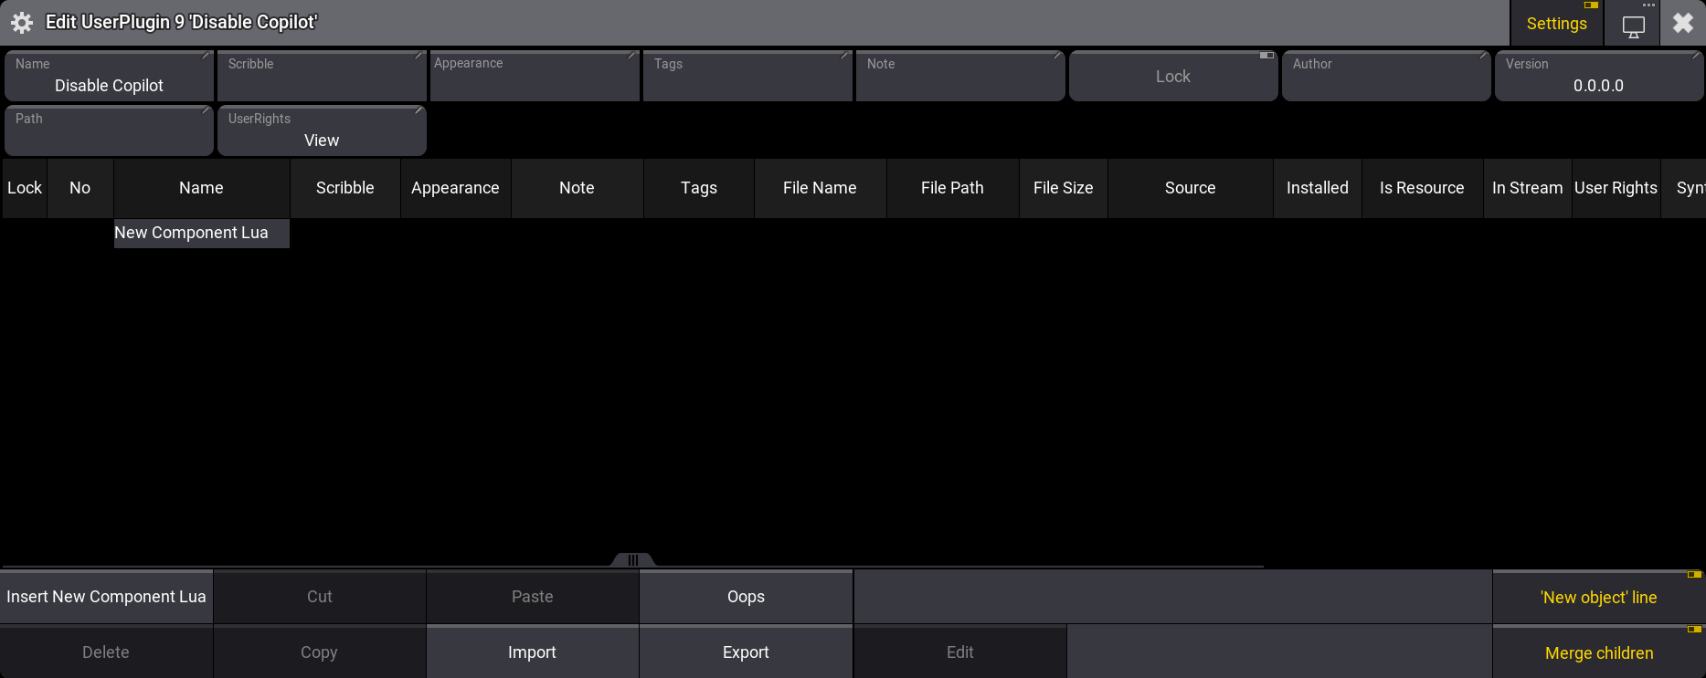Toggle the Lock button
The height and width of the screenshot is (678, 1706).
1172,77
